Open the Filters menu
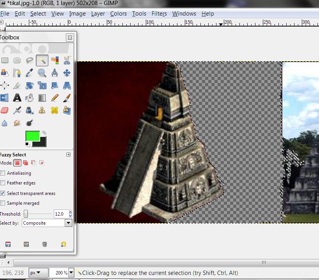The width and height of the screenshot is (319, 280). [x=159, y=14]
